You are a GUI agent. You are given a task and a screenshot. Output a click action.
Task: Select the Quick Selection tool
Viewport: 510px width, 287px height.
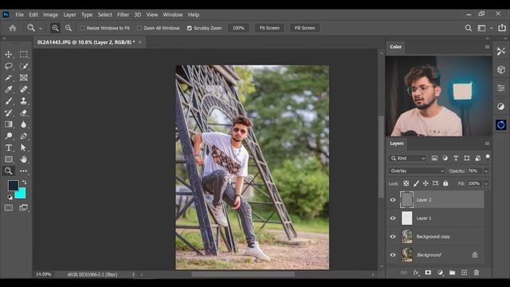coord(23,66)
